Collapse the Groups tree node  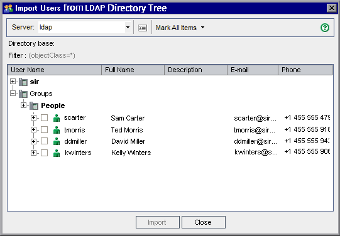coord(13,94)
